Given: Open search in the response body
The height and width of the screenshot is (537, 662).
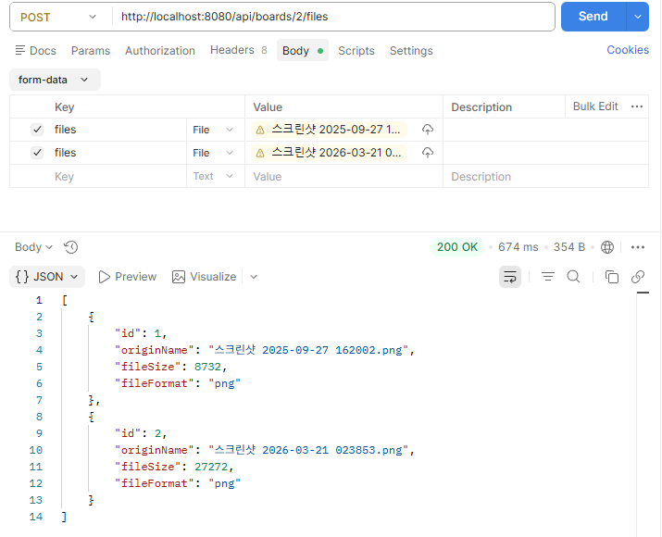Looking at the screenshot, I should pyautogui.click(x=573, y=277).
